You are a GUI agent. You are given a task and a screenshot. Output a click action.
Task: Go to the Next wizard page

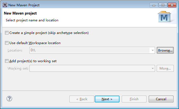coord(107,99)
